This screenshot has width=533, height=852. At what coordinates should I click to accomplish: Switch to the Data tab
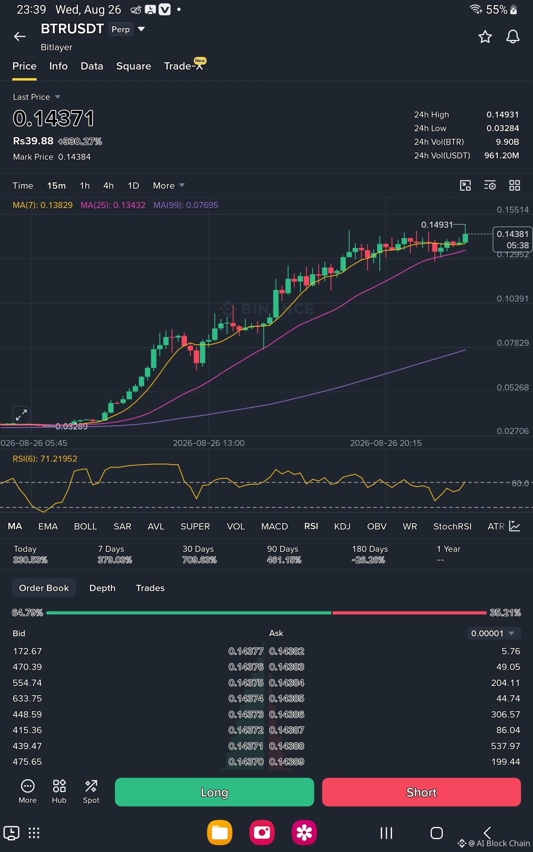tap(92, 66)
